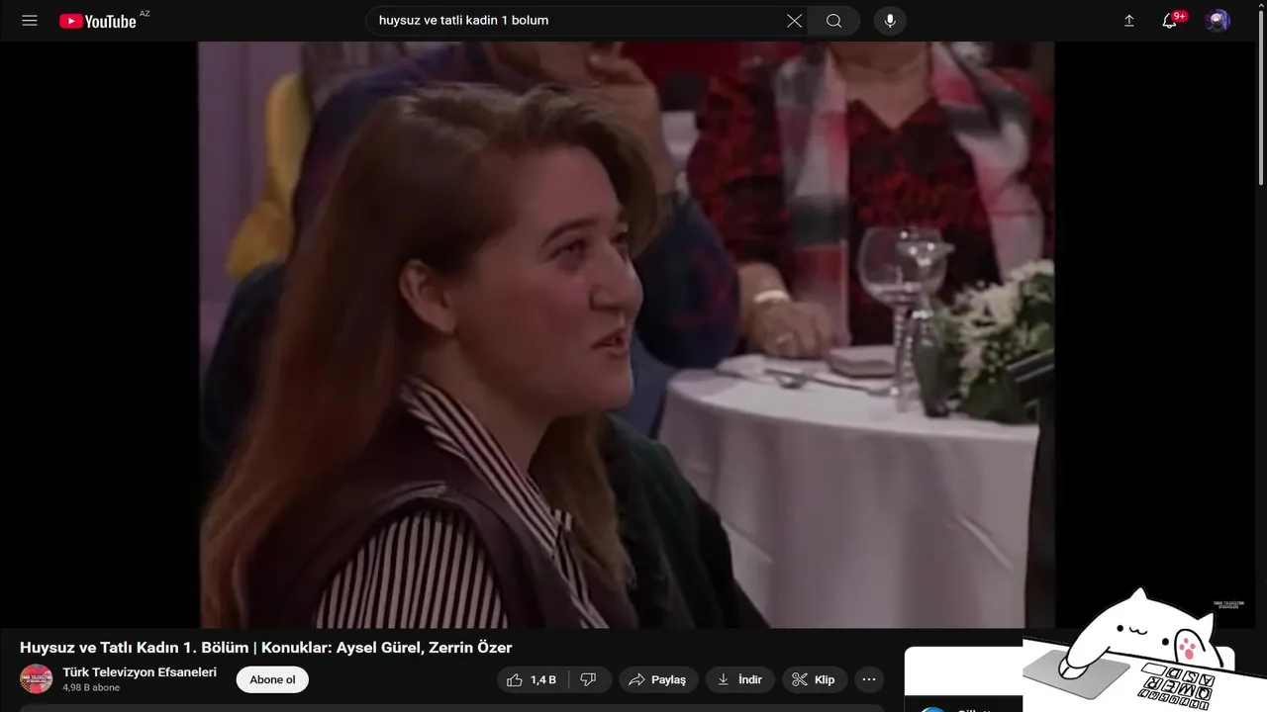The width and height of the screenshot is (1267, 712).
Task: Click the video title text
Action: (x=266, y=648)
